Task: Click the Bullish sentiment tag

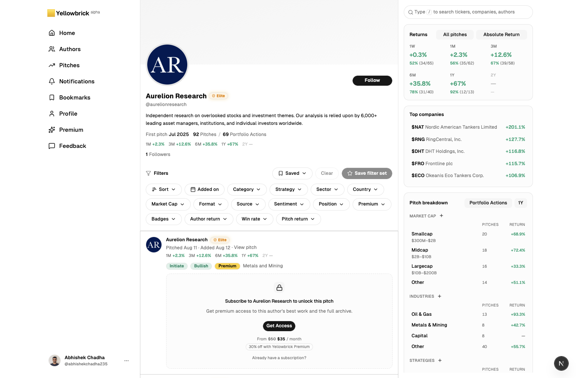Action: coord(201,266)
